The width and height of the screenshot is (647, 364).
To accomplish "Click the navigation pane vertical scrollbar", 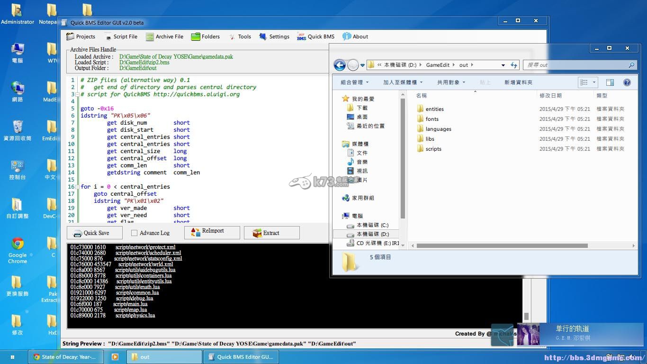I will [403, 158].
